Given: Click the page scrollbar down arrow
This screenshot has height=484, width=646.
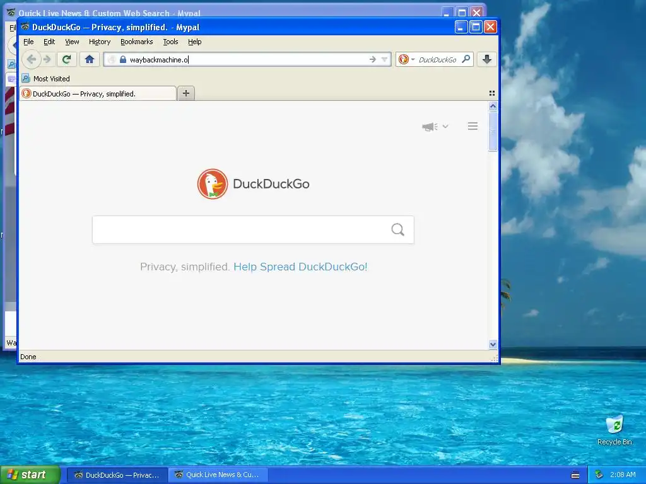Looking at the screenshot, I should click(x=493, y=345).
